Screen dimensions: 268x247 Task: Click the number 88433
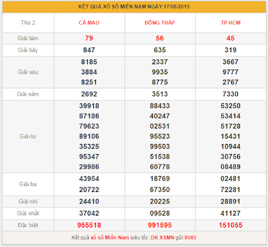pyautogui.click(x=159, y=106)
